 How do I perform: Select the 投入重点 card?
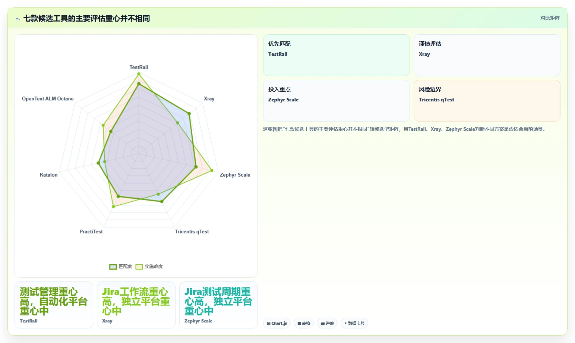pos(337,101)
